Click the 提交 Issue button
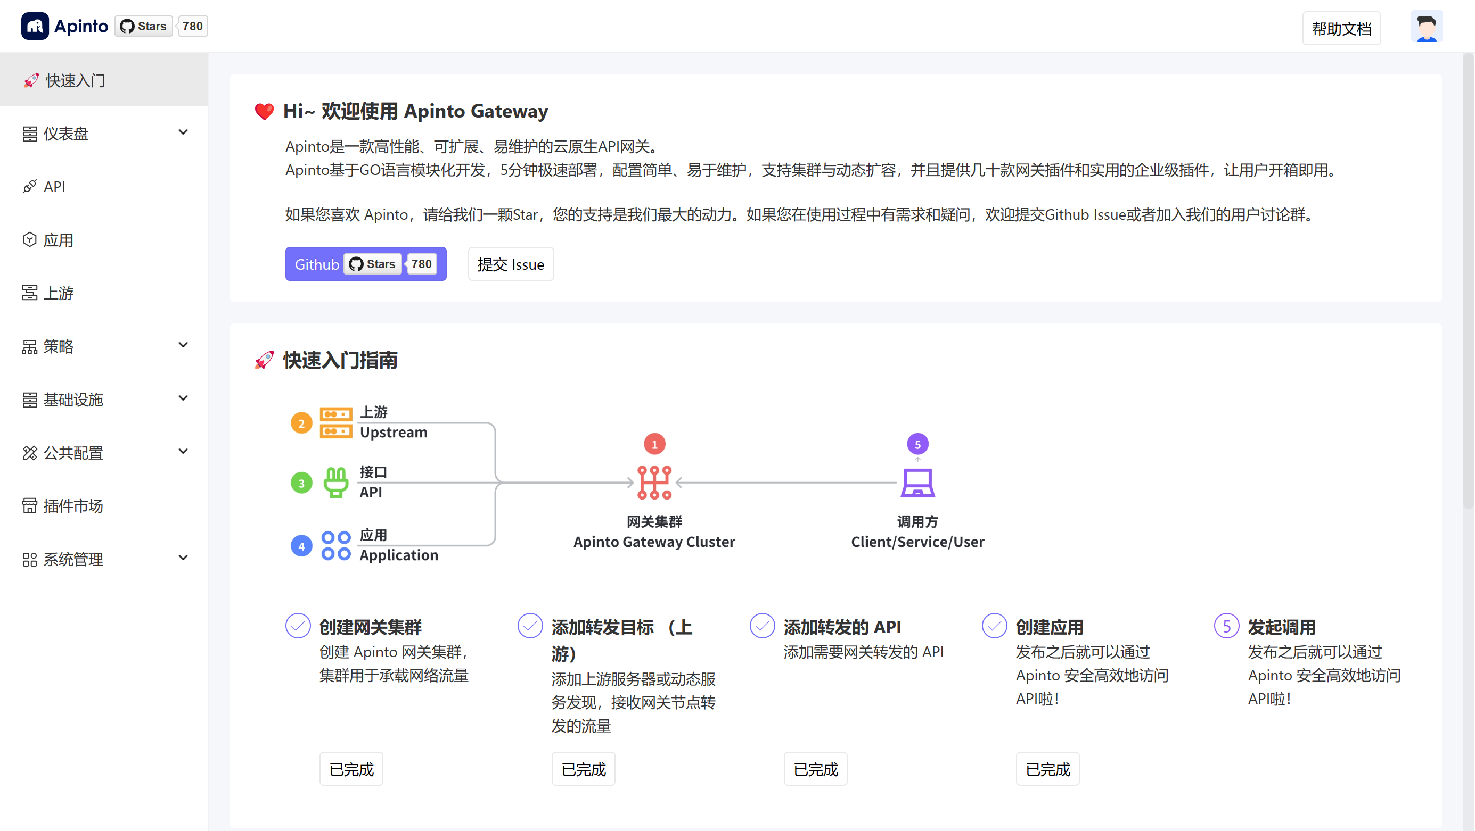The image size is (1475, 831). pyautogui.click(x=511, y=264)
